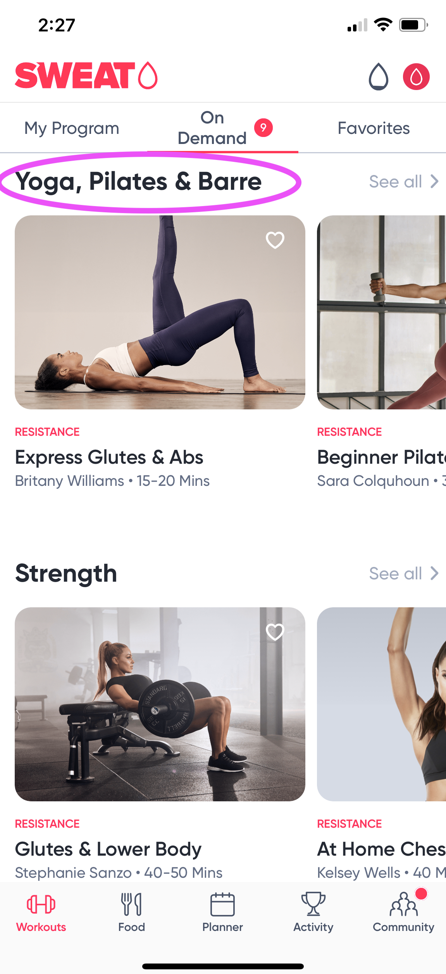Open the Workouts dumbbell icon
The width and height of the screenshot is (446, 974).
(41, 904)
